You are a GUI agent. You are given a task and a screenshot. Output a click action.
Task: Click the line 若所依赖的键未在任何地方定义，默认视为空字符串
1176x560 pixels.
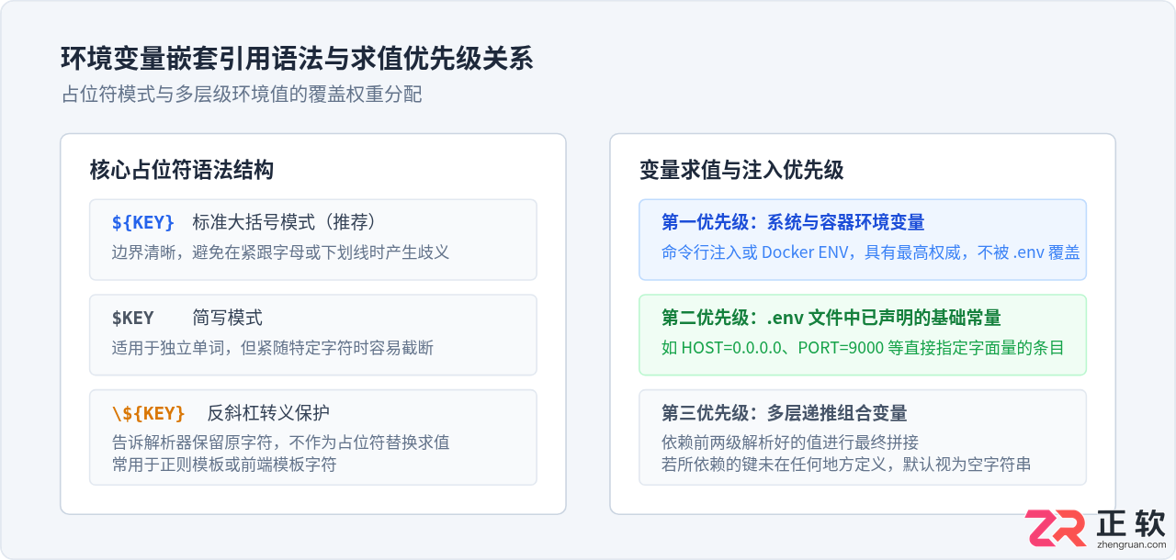click(x=846, y=464)
